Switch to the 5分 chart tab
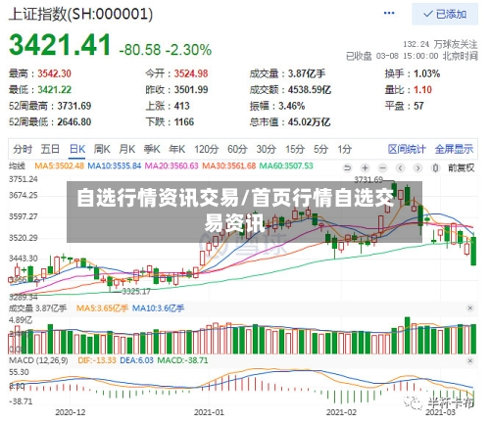The width and height of the screenshot is (490, 424). (320, 149)
